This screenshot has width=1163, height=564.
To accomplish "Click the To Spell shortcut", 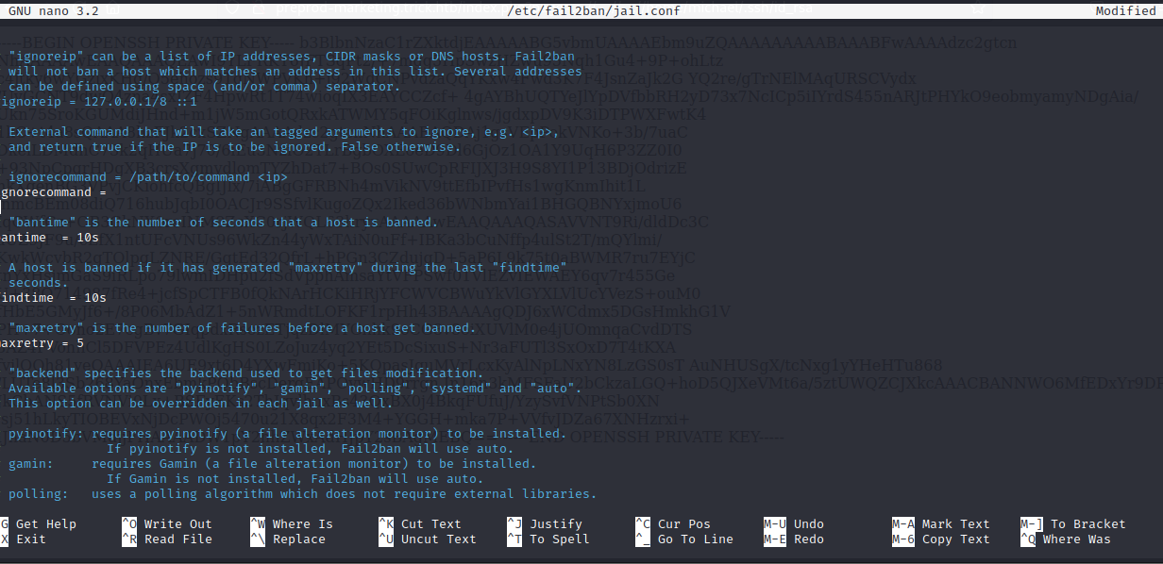I will (x=559, y=539).
